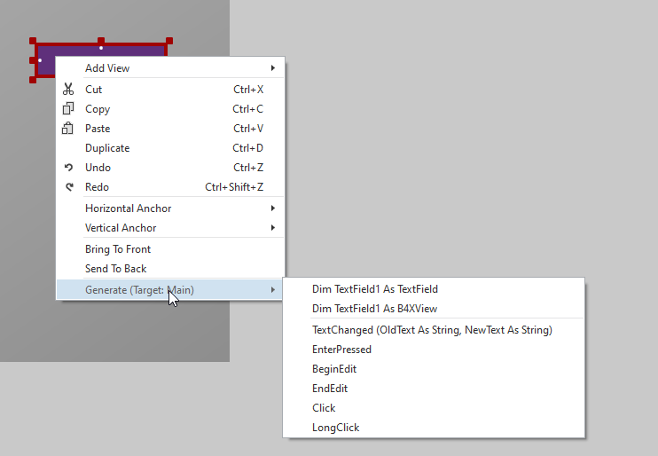Screen dimensions: 658x456
Task: Click the Redo arrow icon
Action: 68,187
